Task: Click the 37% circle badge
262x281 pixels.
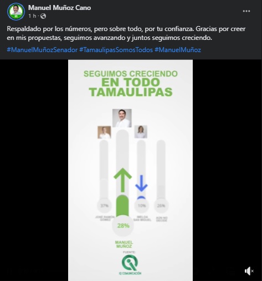Action: [x=104, y=206]
